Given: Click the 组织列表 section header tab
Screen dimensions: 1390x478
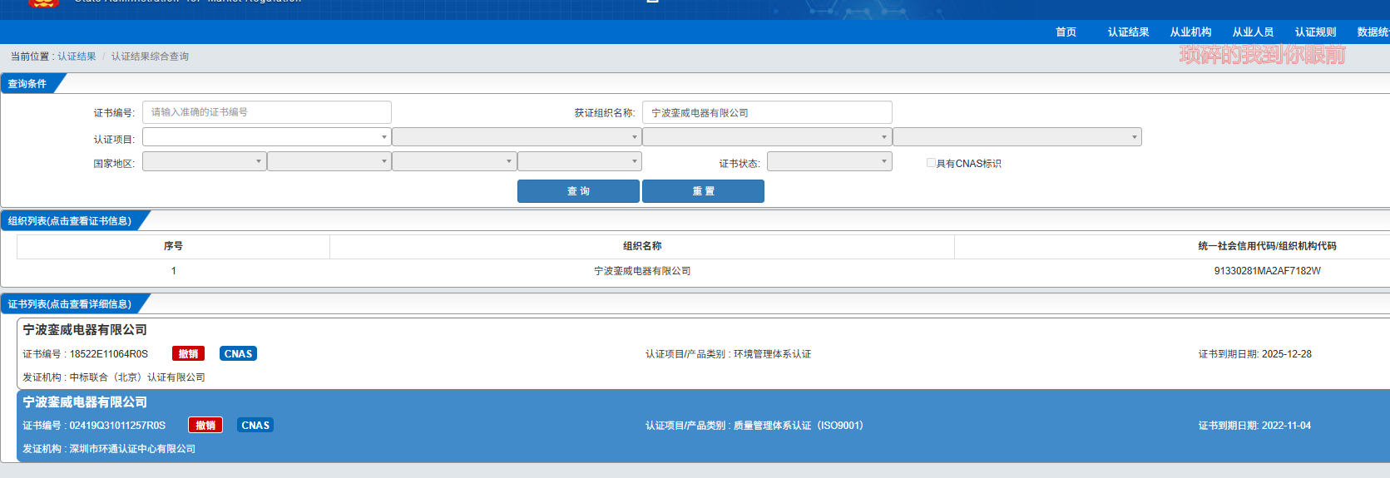Looking at the screenshot, I should click(70, 221).
